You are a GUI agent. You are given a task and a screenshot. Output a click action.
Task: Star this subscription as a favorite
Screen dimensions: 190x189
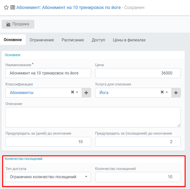pyautogui.click(x=6, y=7)
